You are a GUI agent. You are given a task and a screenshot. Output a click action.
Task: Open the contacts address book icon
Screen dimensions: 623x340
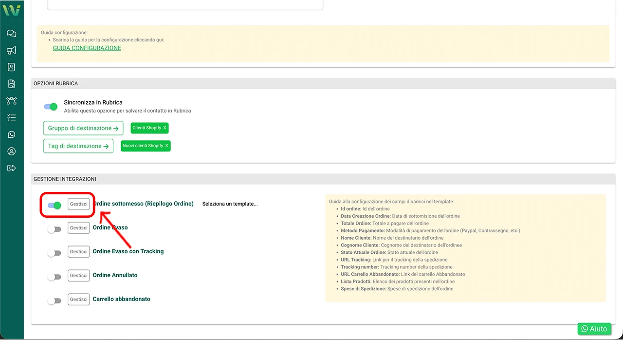pos(12,67)
